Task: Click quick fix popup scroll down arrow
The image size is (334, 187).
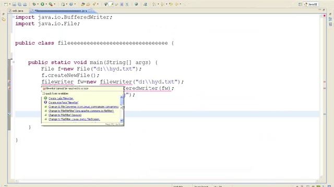Action: pos(122,121)
